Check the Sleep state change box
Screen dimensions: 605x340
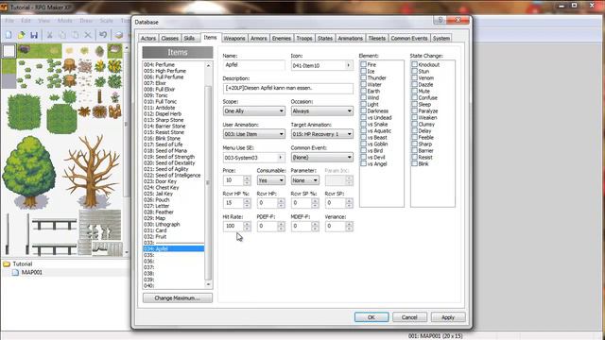(414, 105)
